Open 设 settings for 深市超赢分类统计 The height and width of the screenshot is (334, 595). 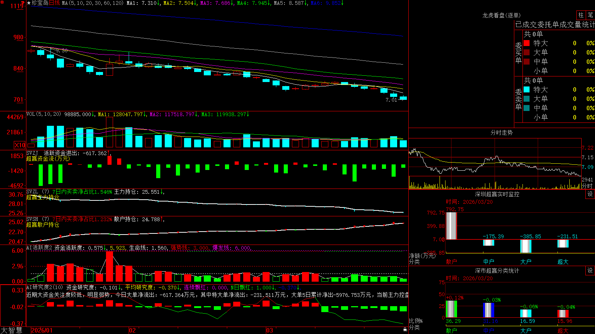point(590,271)
